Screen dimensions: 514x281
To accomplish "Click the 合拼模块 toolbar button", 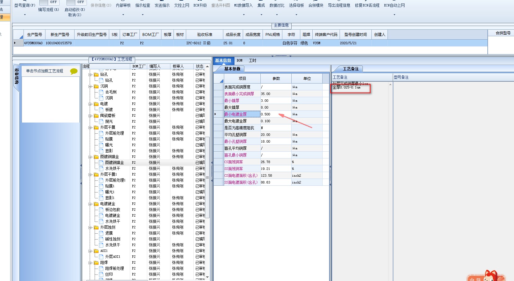I will coord(316,5).
